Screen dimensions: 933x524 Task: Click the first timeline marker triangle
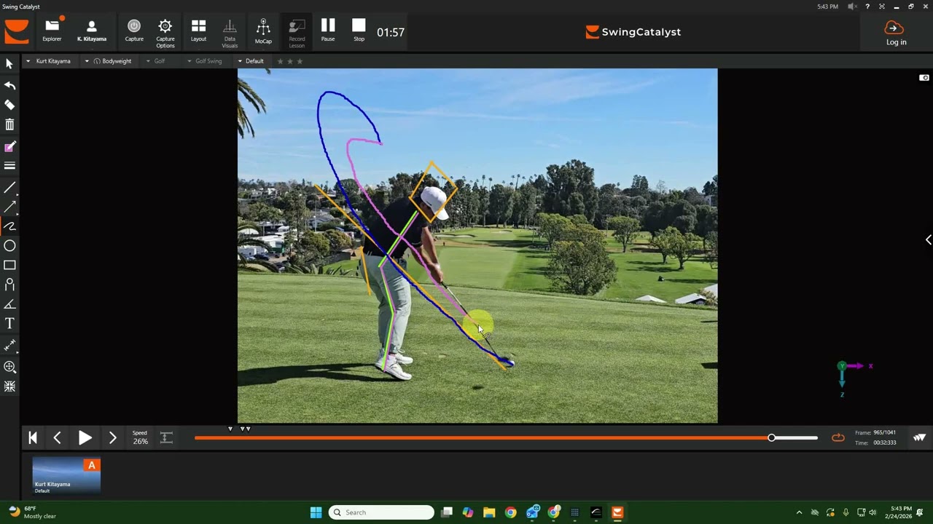[x=230, y=429]
